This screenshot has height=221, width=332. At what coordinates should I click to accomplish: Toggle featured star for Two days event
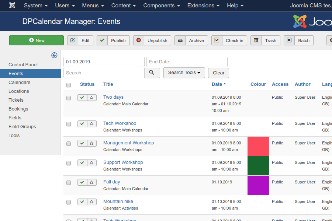[92, 98]
